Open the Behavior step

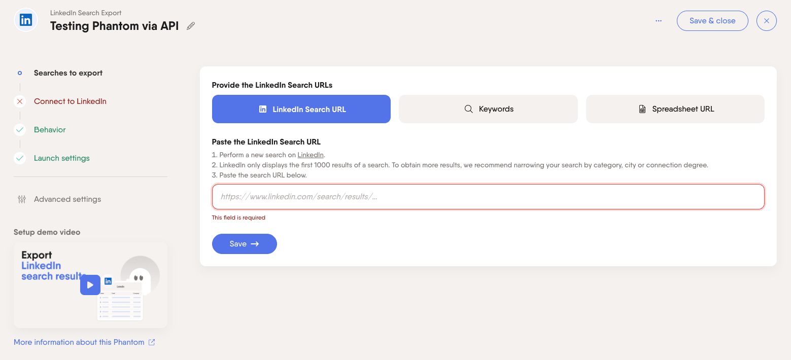click(x=50, y=130)
